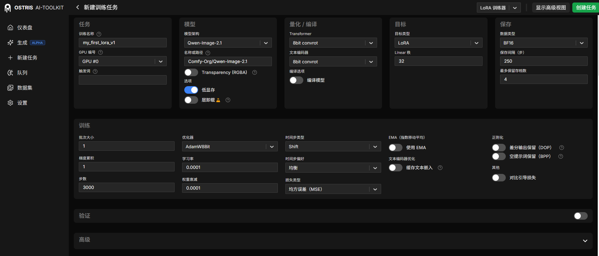The height and width of the screenshot is (256, 599).
Task: Click the sparkle icon beside 生成
Action: point(10,43)
